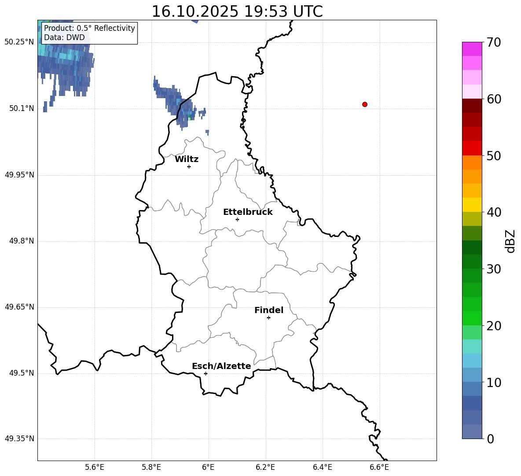
Task: Click the 'Product: 0.5° Reflectivity' legend text
Action: [x=89, y=28]
